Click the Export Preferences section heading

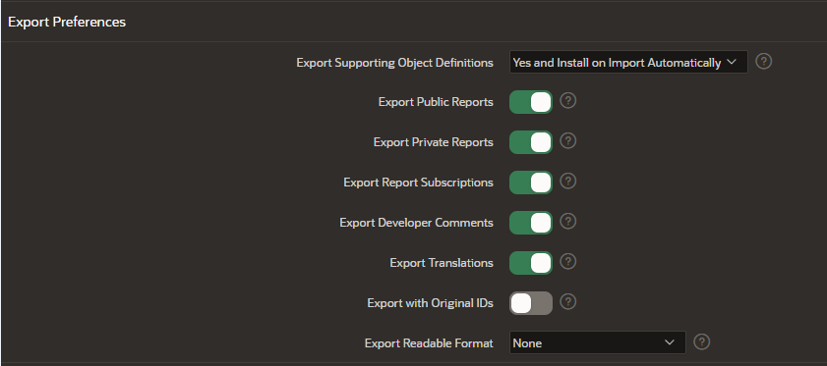[67, 23]
